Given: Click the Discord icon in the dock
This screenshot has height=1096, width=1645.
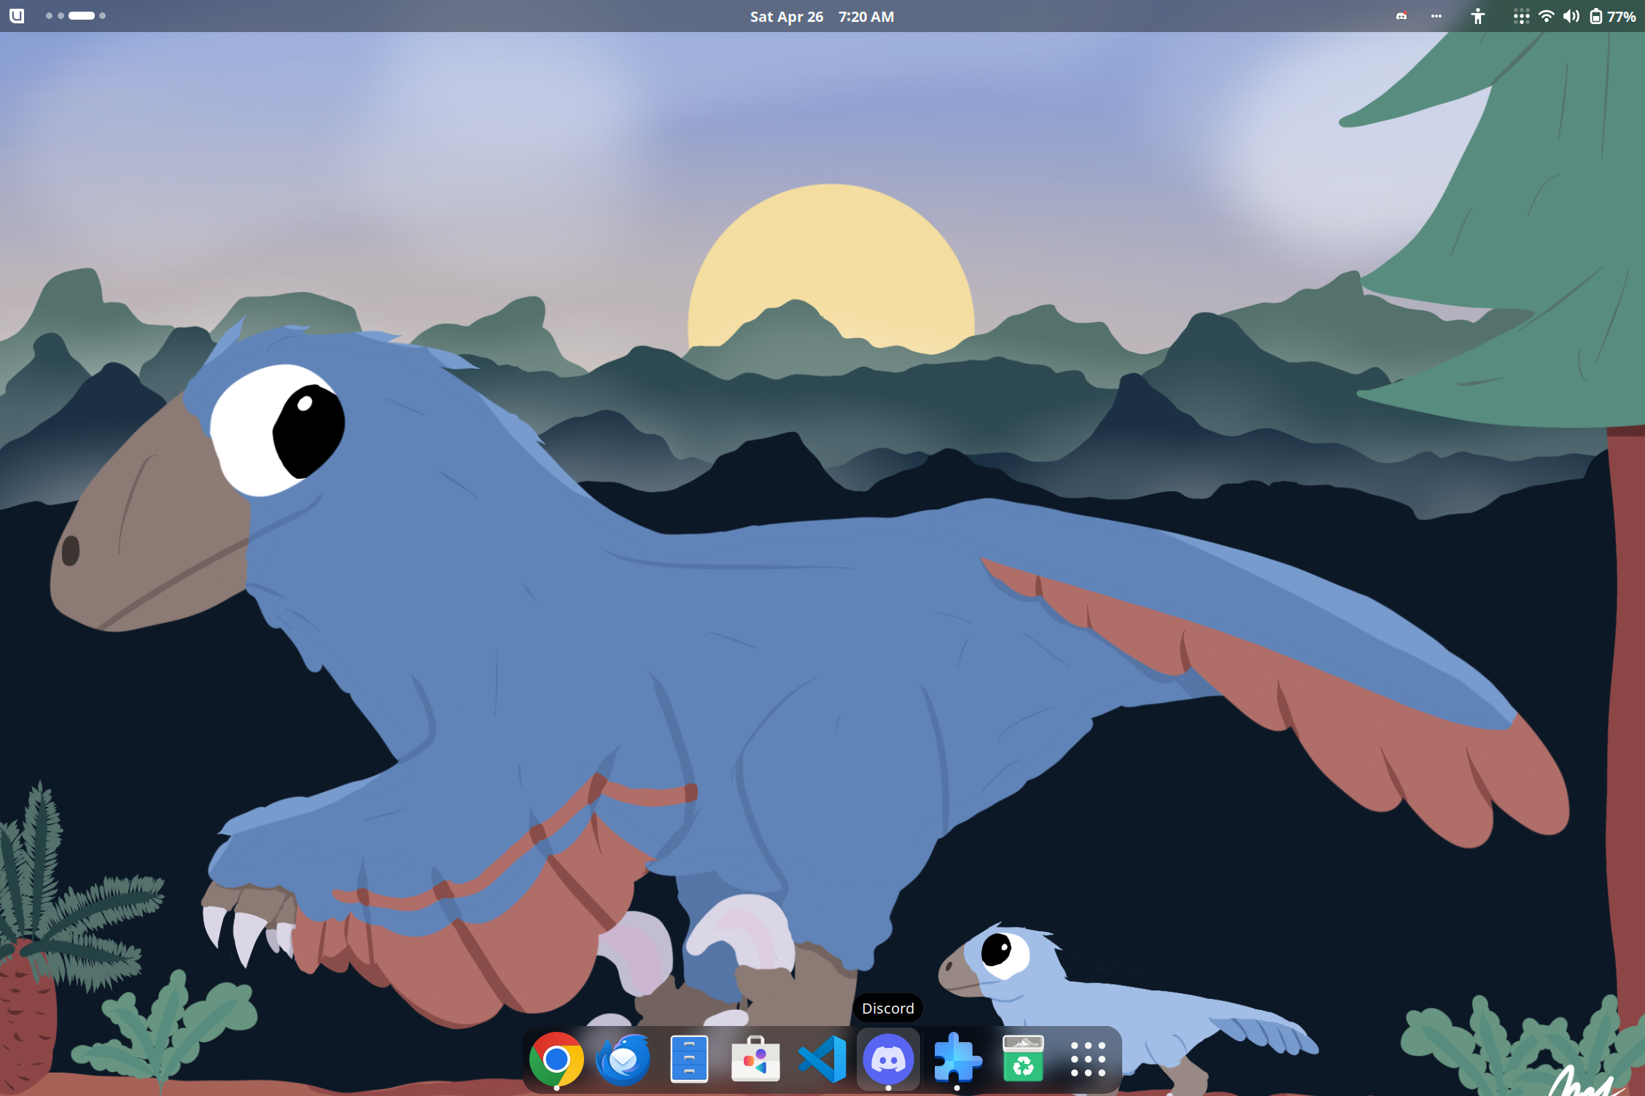Looking at the screenshot, I should pos(888,1059).
